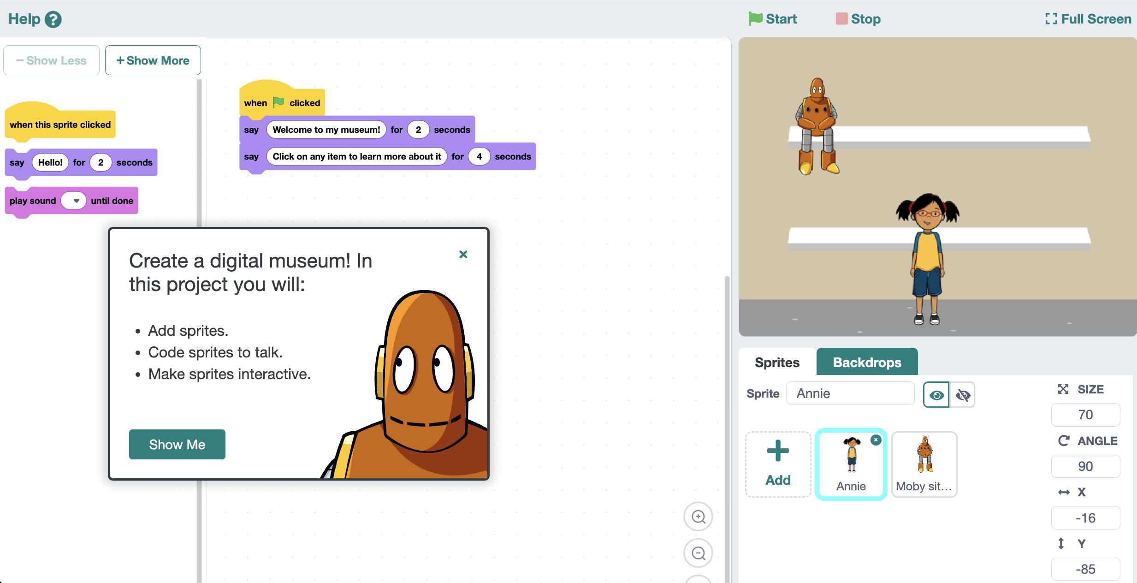Click the Help question mark icon
1137x583 pixels.
(x=53, y=19)
